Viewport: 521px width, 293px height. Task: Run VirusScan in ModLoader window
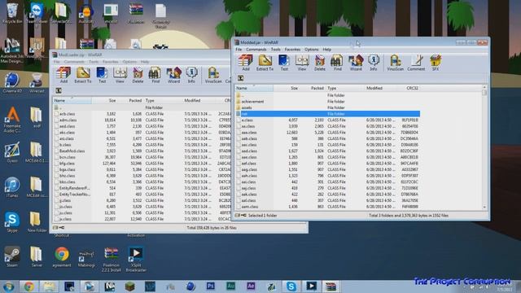213,75
